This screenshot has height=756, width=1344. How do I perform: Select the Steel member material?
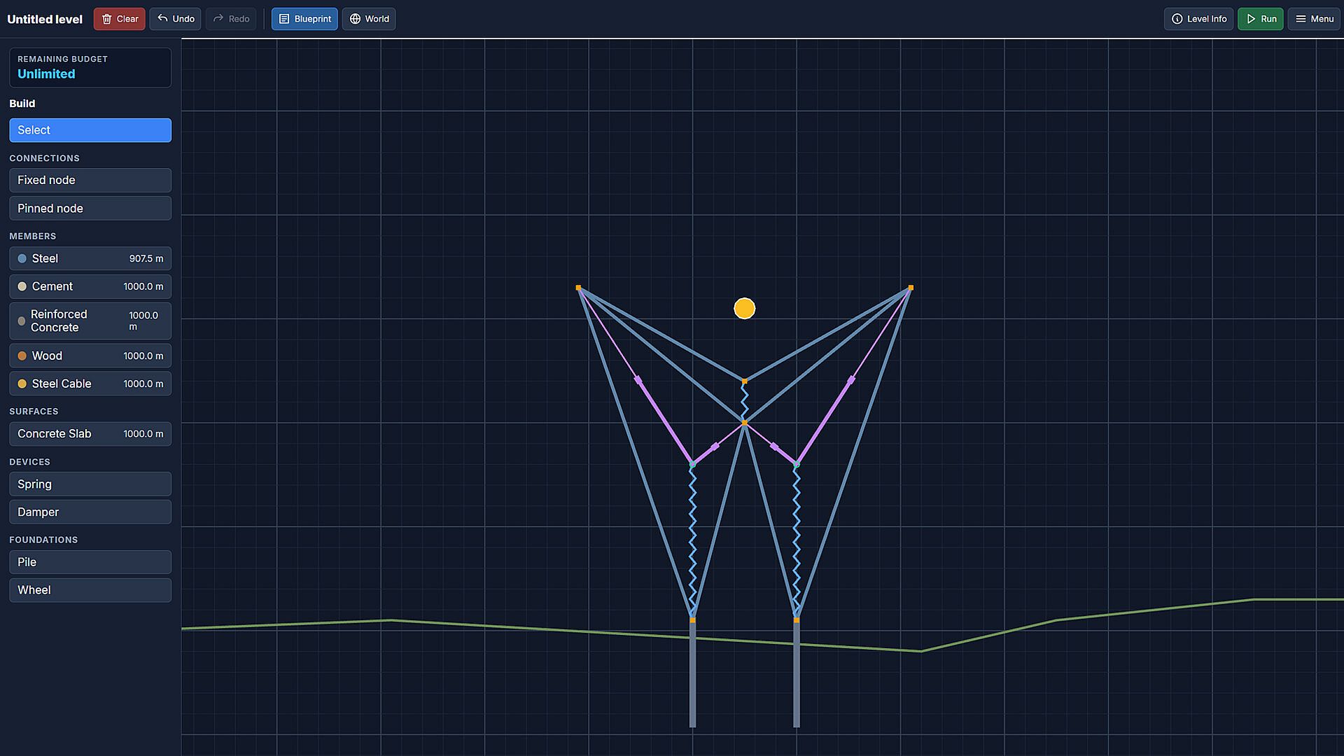(x=90, y=258)
